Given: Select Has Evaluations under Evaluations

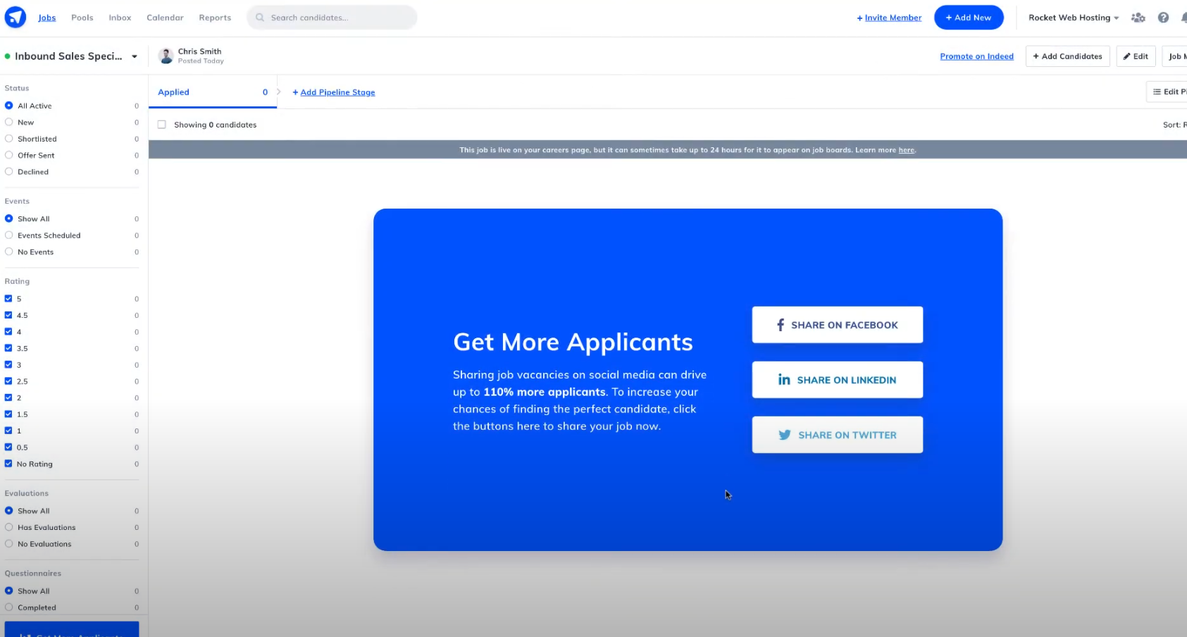Looking at the screenshot, I should [x=8, y=527].
